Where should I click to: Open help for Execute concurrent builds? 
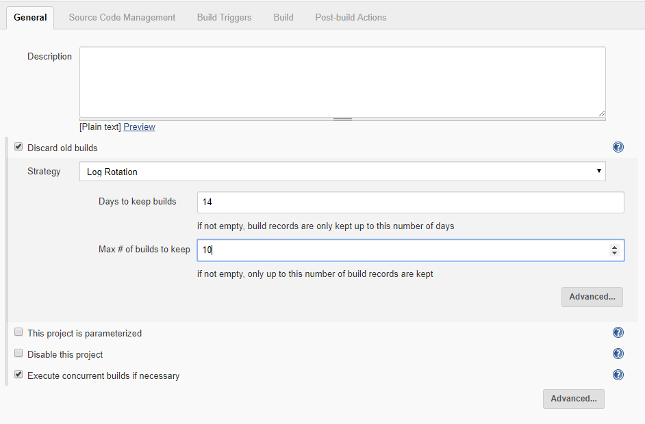(x=618, y=375)
